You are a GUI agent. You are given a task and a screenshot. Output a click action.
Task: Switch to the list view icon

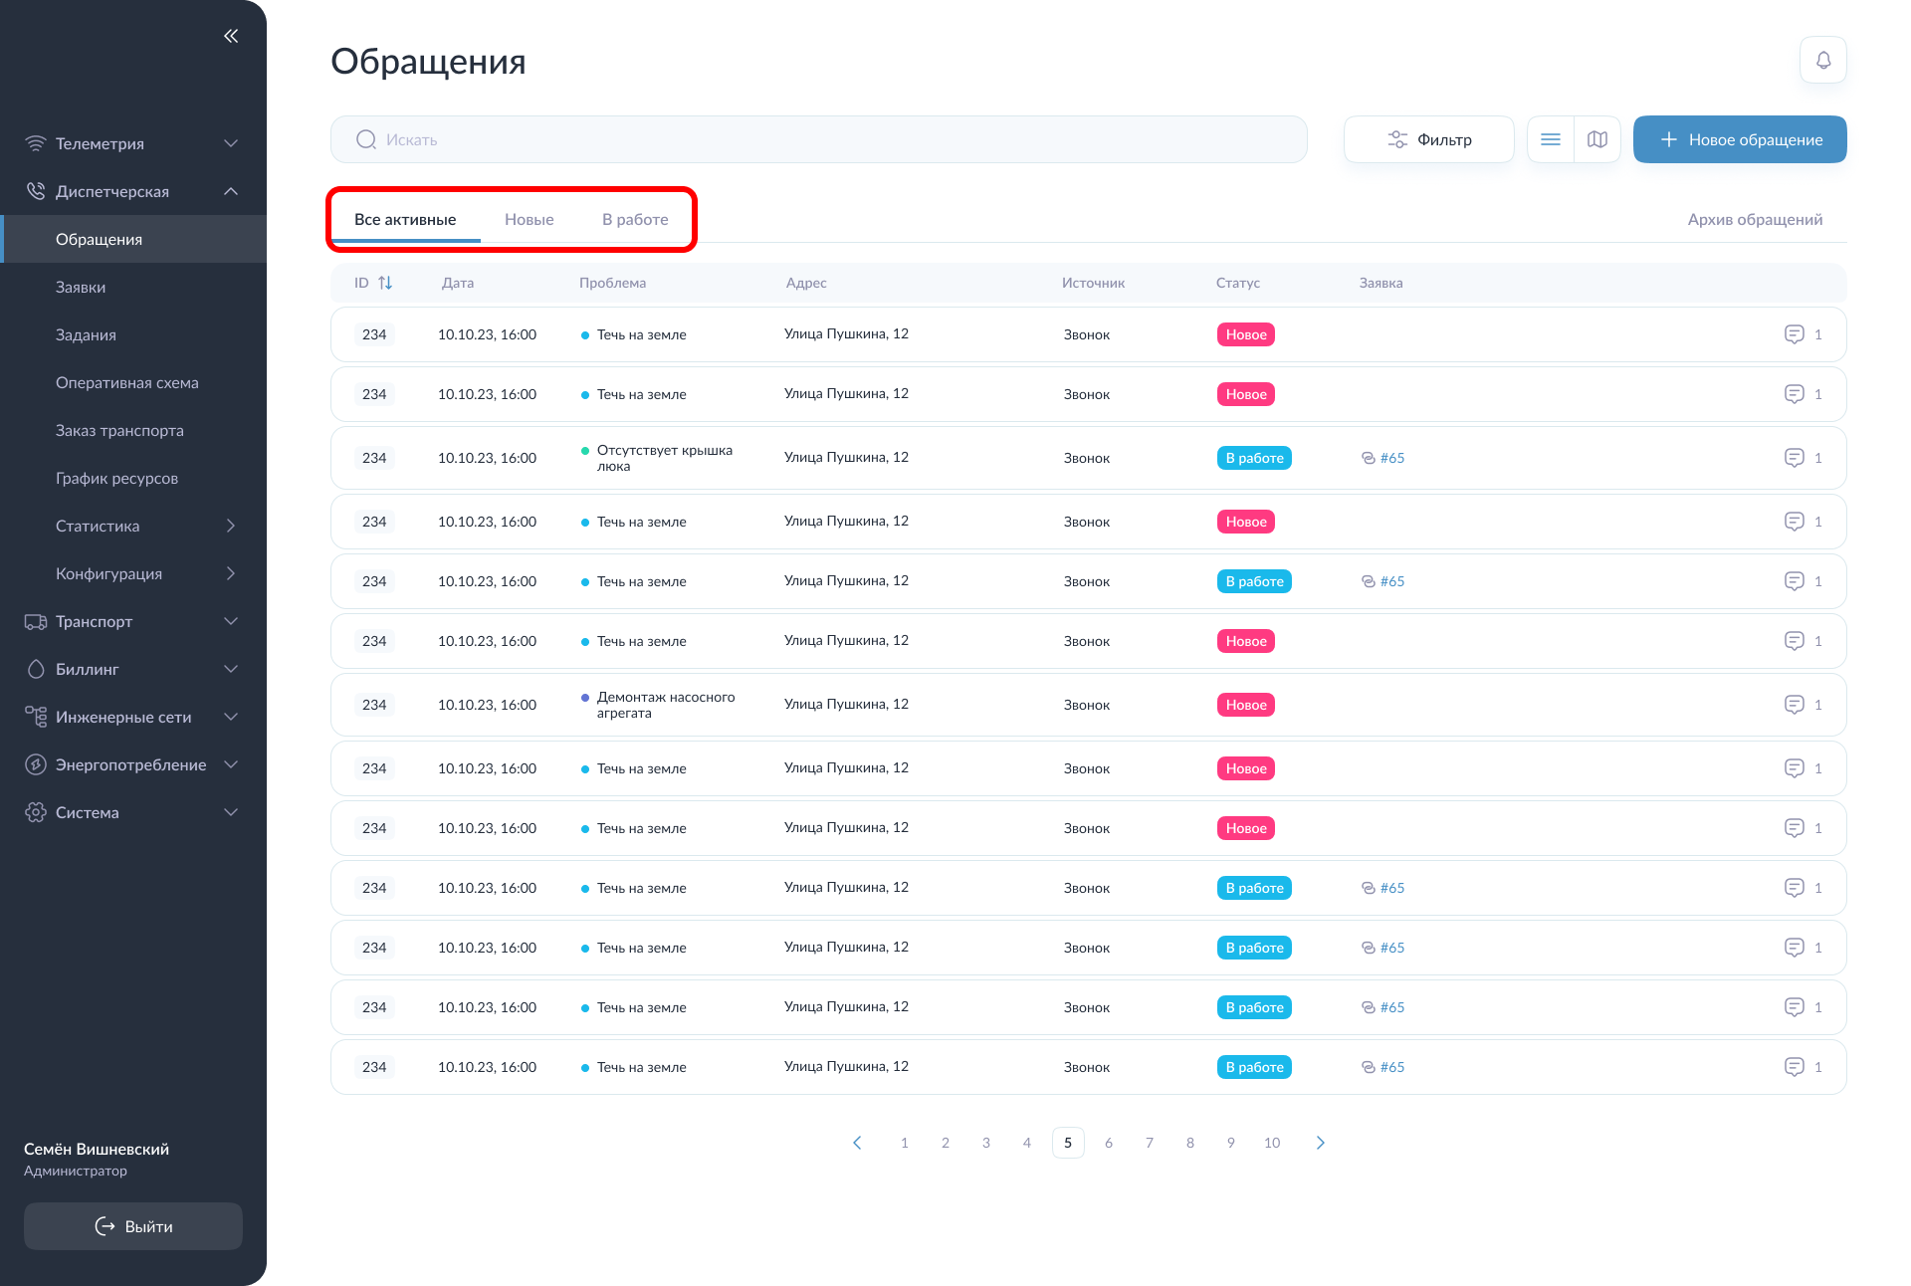(x=1550, y=139)
